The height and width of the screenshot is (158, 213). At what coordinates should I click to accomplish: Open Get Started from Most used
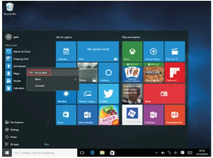tap(15, 66)
